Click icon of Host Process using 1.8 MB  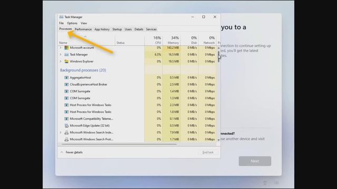[x=66, y=112]
